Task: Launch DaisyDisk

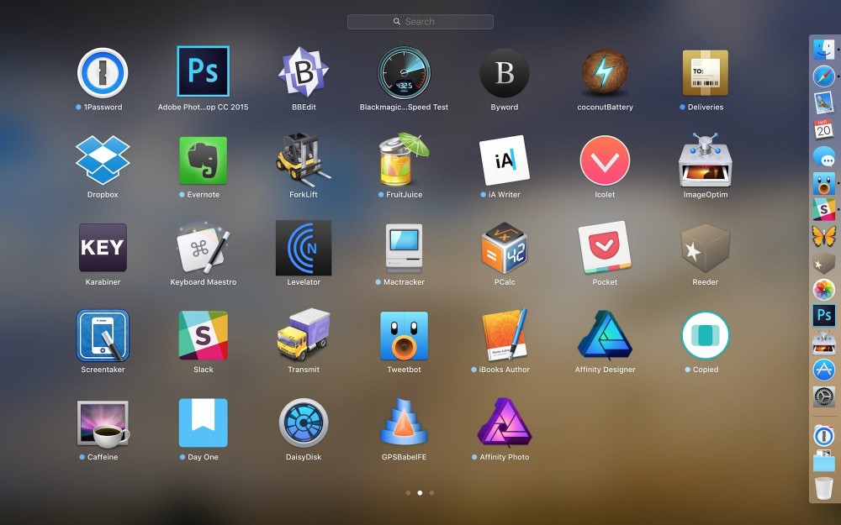Action: [304, 423]
